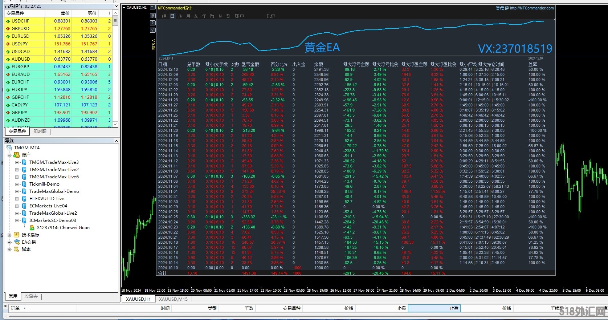Click the EURGBP symbol direction arrow icon
Image resolution: width=608 pixels, height=320 pixels.
point(8,67)
